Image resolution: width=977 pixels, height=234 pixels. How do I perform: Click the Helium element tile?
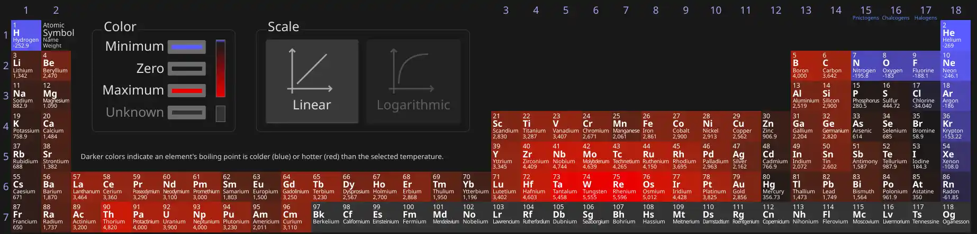(955, 35)
